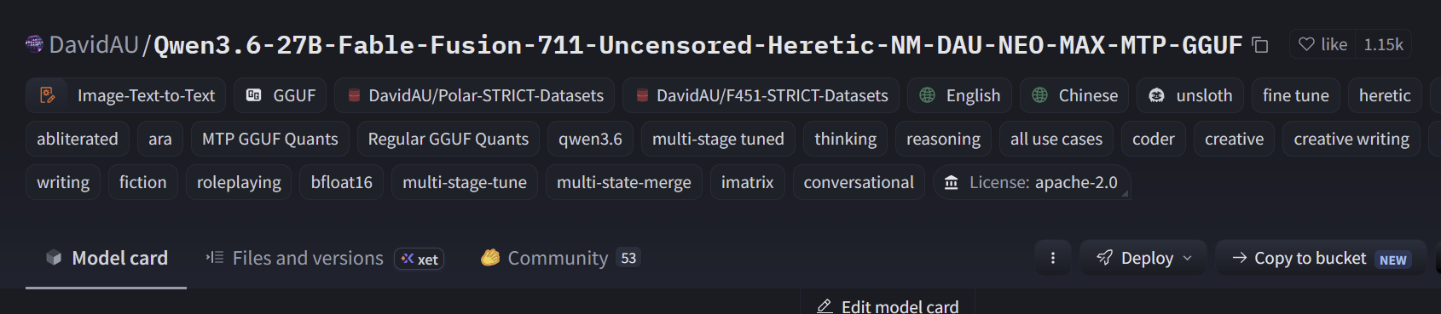Image resolution: width=1441 pixels, height=314 pixels.
Task: Click the DavidAU avatar icon
Action: (34, 44)
